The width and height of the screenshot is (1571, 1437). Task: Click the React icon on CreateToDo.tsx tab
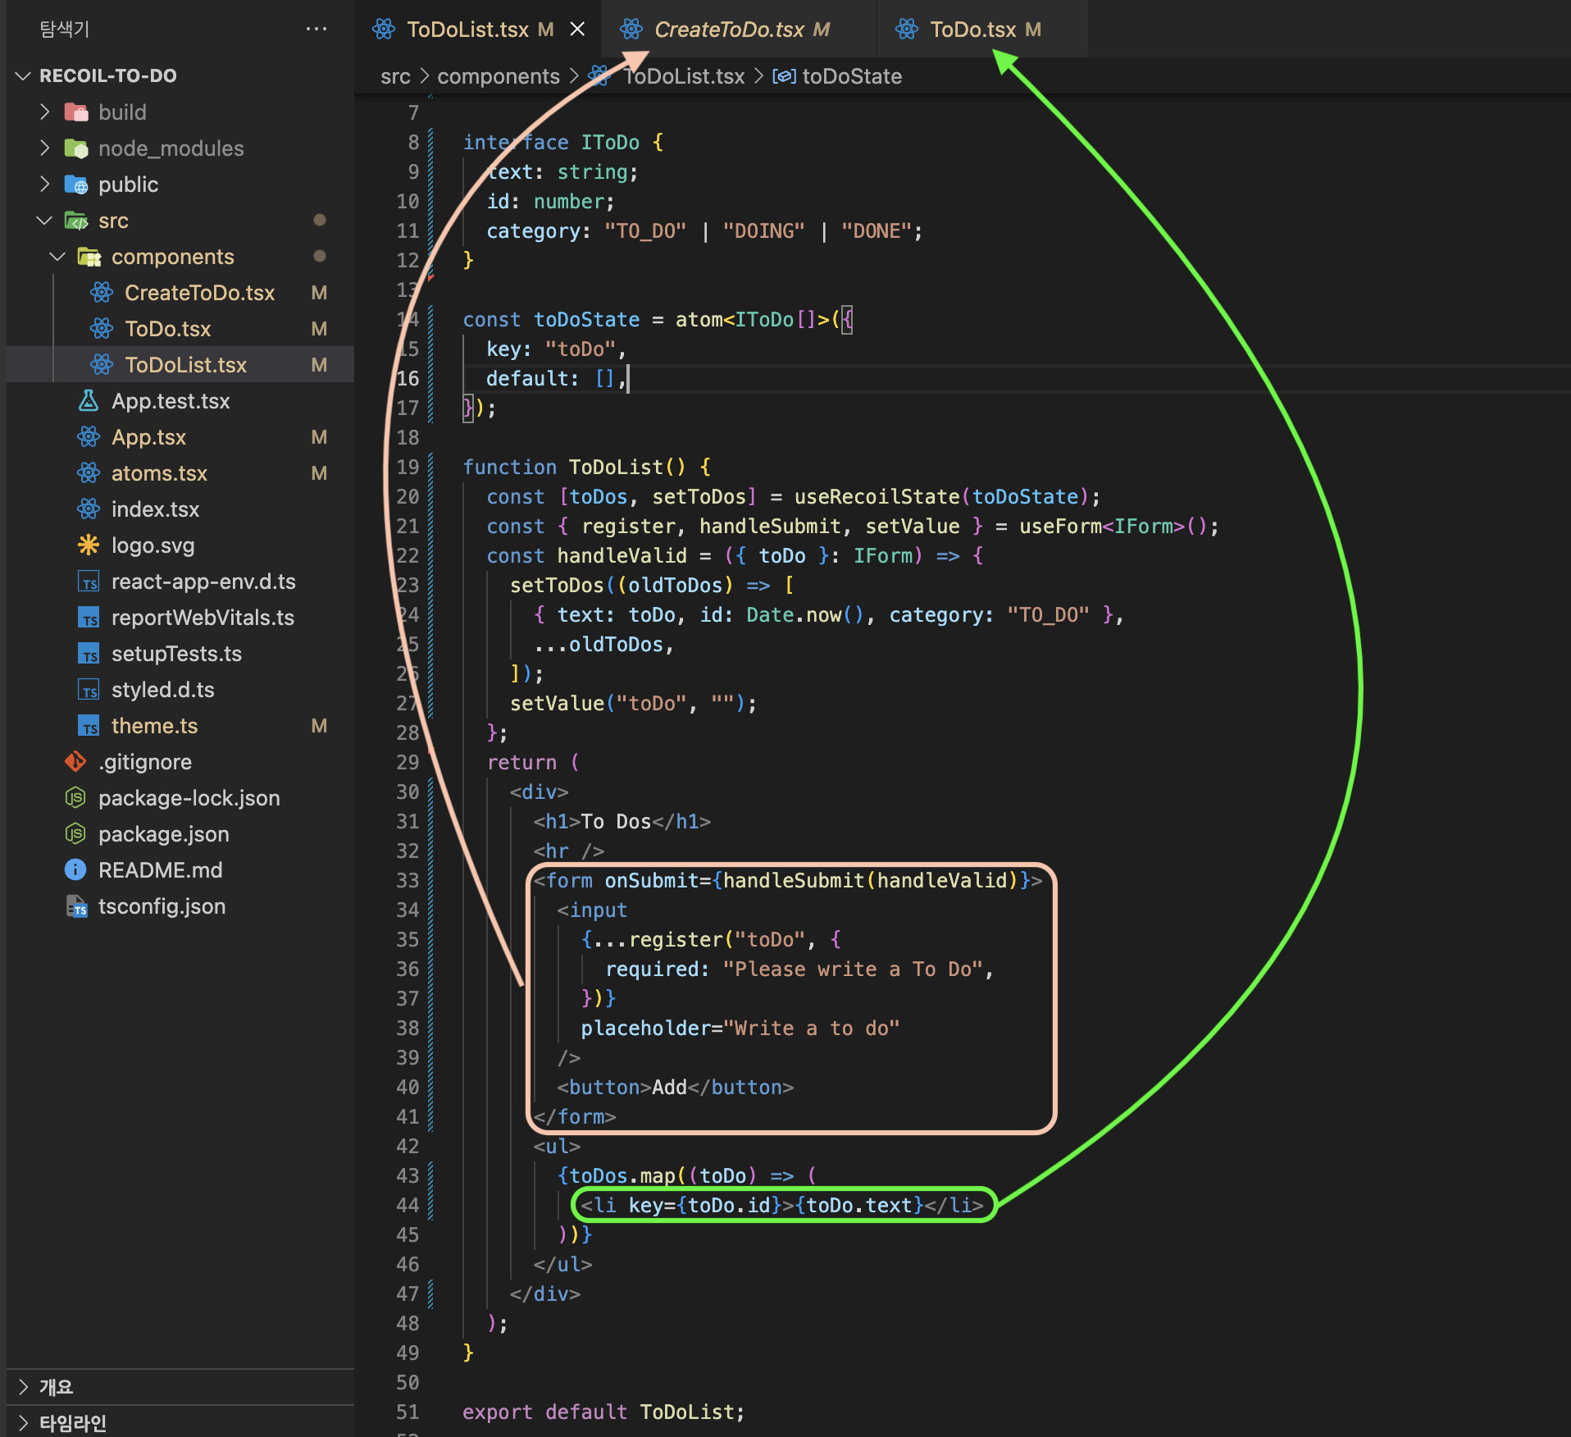pos(631,30)
